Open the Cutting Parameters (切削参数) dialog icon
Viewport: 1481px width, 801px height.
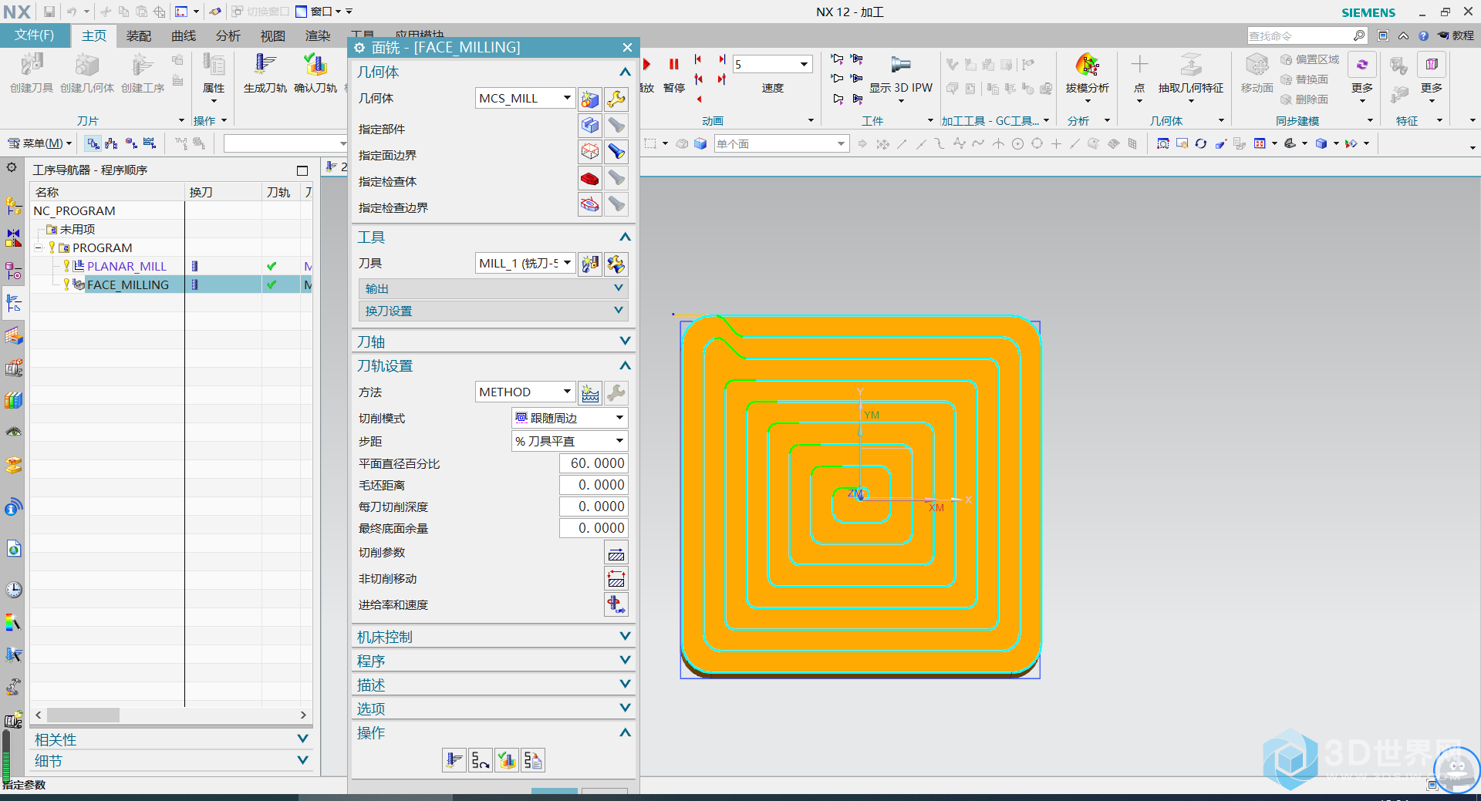point(616,553)
